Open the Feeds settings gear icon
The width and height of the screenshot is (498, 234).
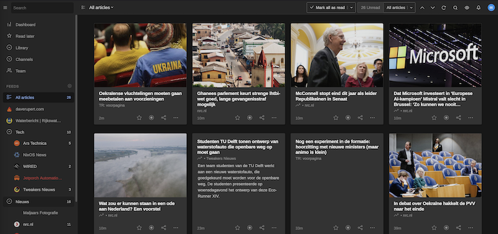(70, 86)
